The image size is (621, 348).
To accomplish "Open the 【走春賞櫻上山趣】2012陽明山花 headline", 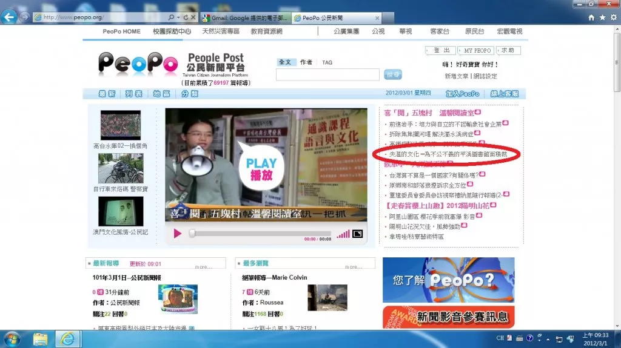I will [x=437, y=206].
